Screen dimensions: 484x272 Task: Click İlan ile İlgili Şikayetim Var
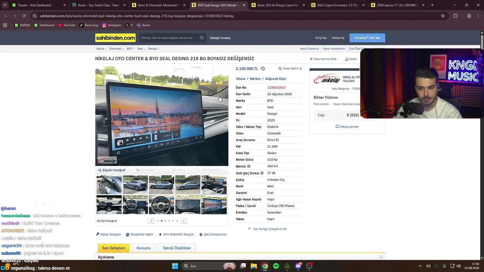(x=267, y=229)
